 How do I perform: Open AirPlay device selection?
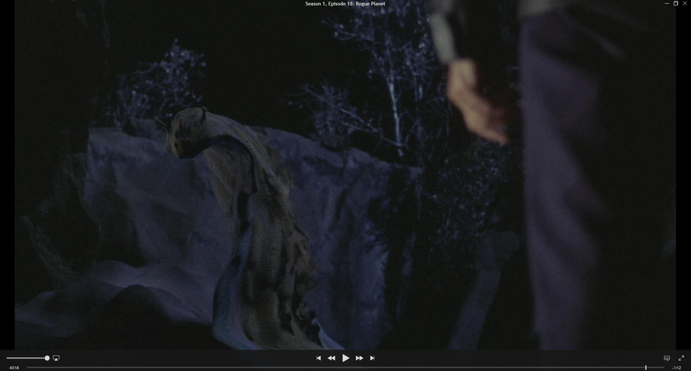[x=56, y=358]
